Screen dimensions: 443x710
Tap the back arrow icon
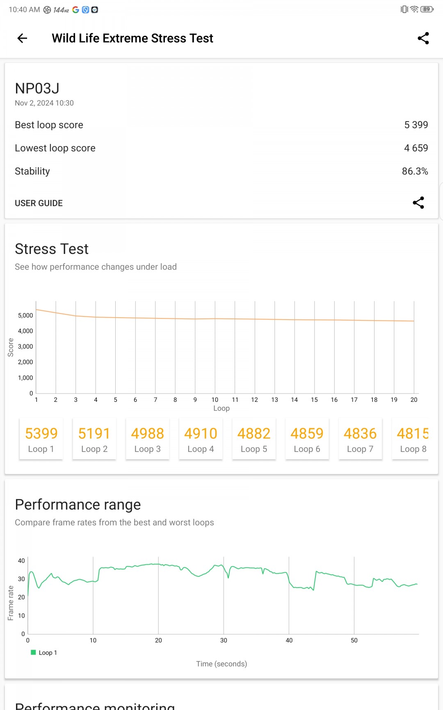(22, 38)
